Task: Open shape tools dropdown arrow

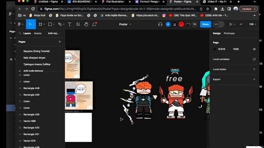Action: pos(54,25)
